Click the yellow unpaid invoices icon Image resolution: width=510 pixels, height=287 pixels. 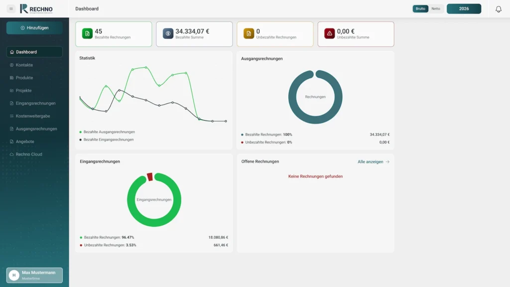tap(249, 33)
